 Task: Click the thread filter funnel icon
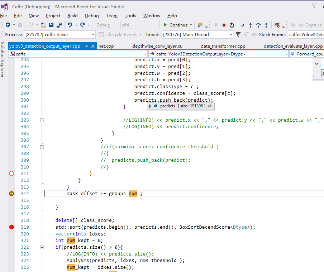tap(238, 35)
